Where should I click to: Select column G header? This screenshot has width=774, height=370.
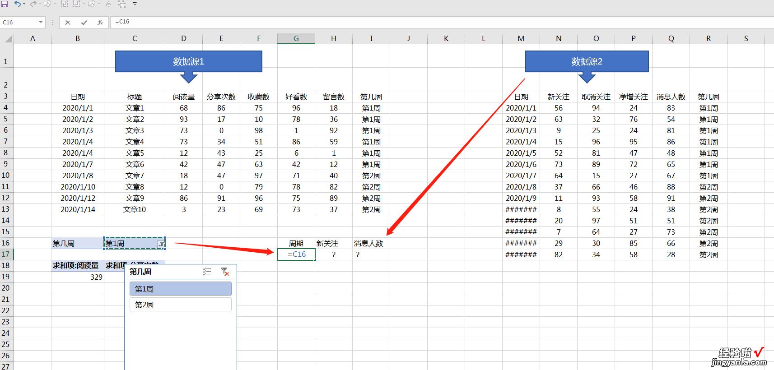coord(296,39)
